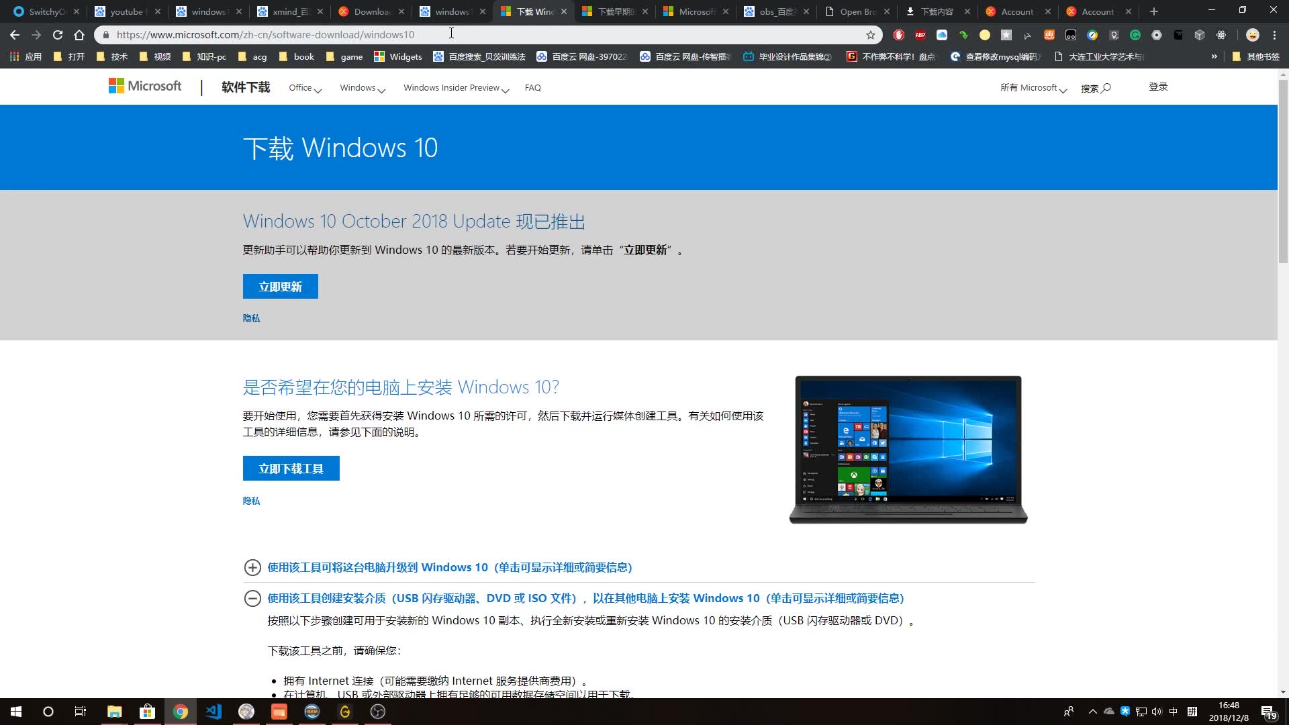Click the 中 input language indicator in system tray

click(1174, 711)
